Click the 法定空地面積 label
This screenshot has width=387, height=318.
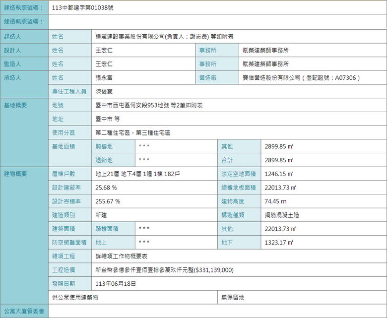pos(239,174)
